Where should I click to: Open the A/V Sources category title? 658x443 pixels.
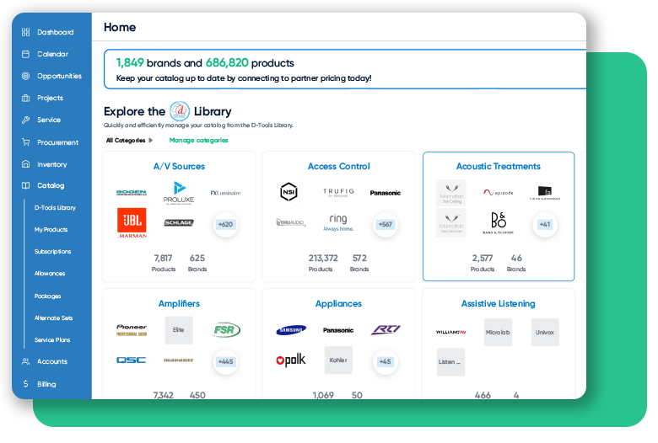[179, 167]
